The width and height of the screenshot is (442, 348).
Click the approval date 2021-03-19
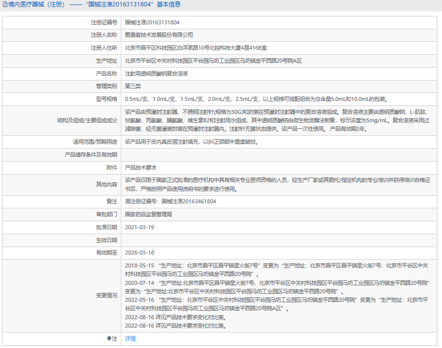[x=140, y=227]
